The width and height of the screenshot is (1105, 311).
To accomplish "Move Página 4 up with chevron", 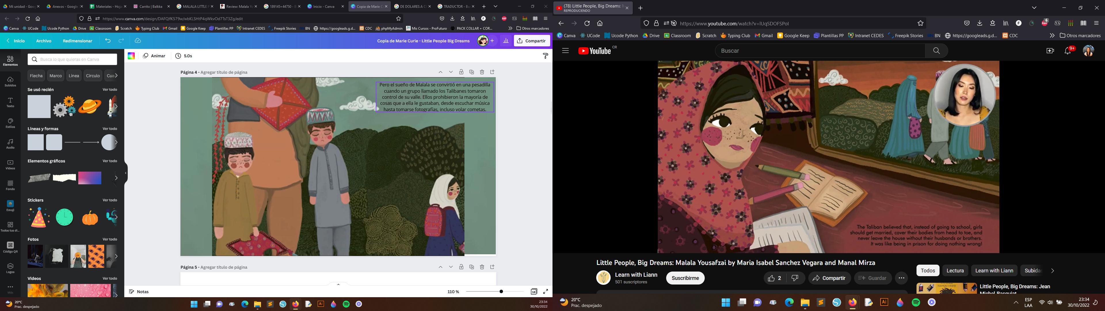I will (441, 72).
